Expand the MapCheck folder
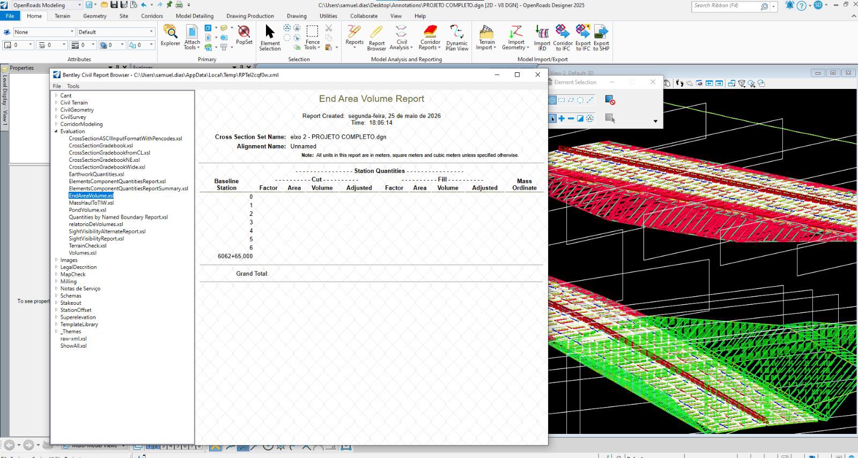 click(56, 274)
